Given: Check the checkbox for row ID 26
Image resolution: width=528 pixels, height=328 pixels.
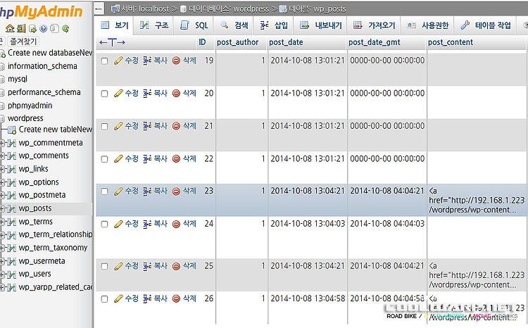Looking at the screenshot, I should 105,299.
